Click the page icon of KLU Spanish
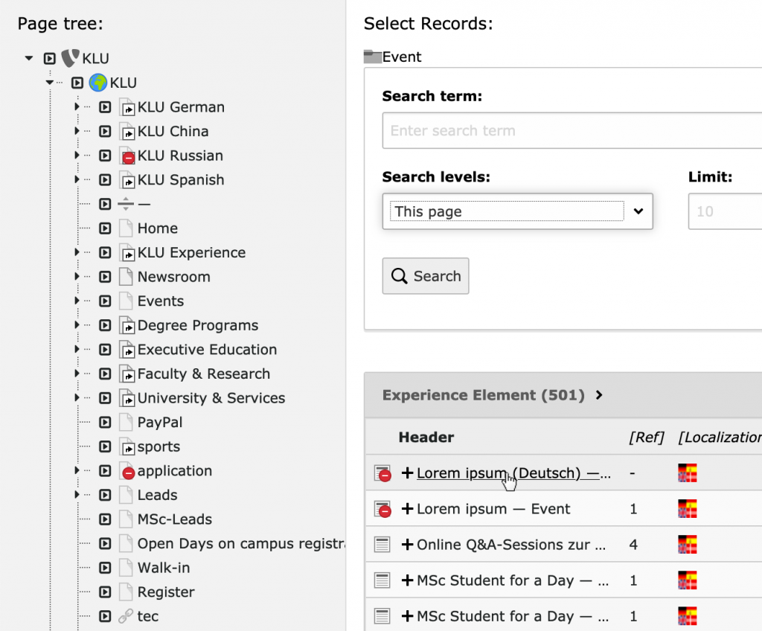 click(127, 180)
